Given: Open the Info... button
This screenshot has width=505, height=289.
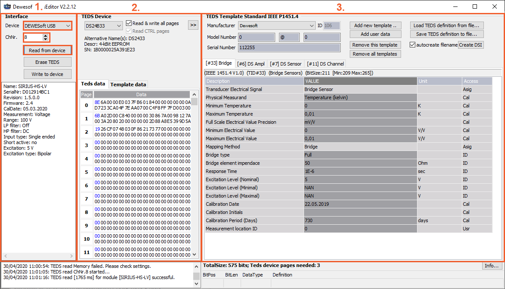Looking at the screenshot, I should [x=492, y=266].
